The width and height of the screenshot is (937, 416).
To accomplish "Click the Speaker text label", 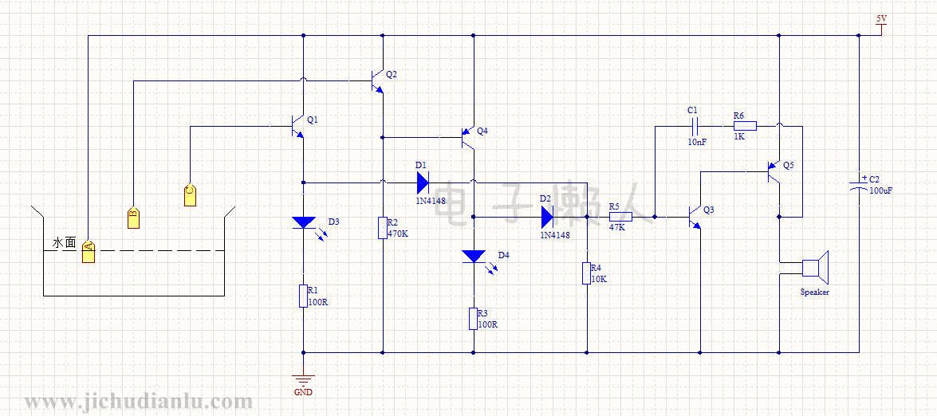I will (x=815, y=292).
